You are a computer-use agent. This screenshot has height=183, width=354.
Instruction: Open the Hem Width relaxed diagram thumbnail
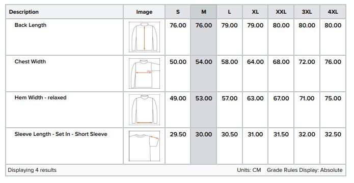coord(144,109)
